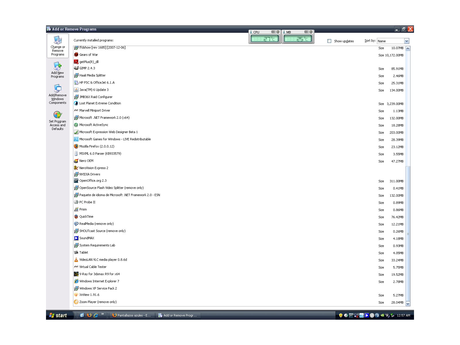
Task: Open settings of the CPU temperature widget
Action: (273, 32)
